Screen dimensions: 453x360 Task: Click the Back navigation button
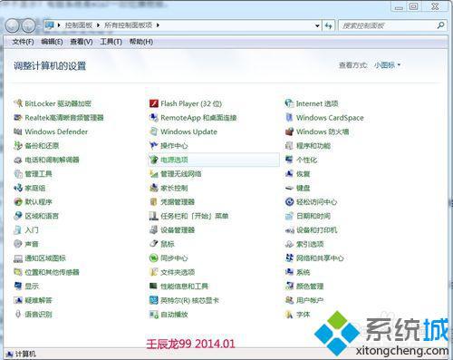pos(13,25)
